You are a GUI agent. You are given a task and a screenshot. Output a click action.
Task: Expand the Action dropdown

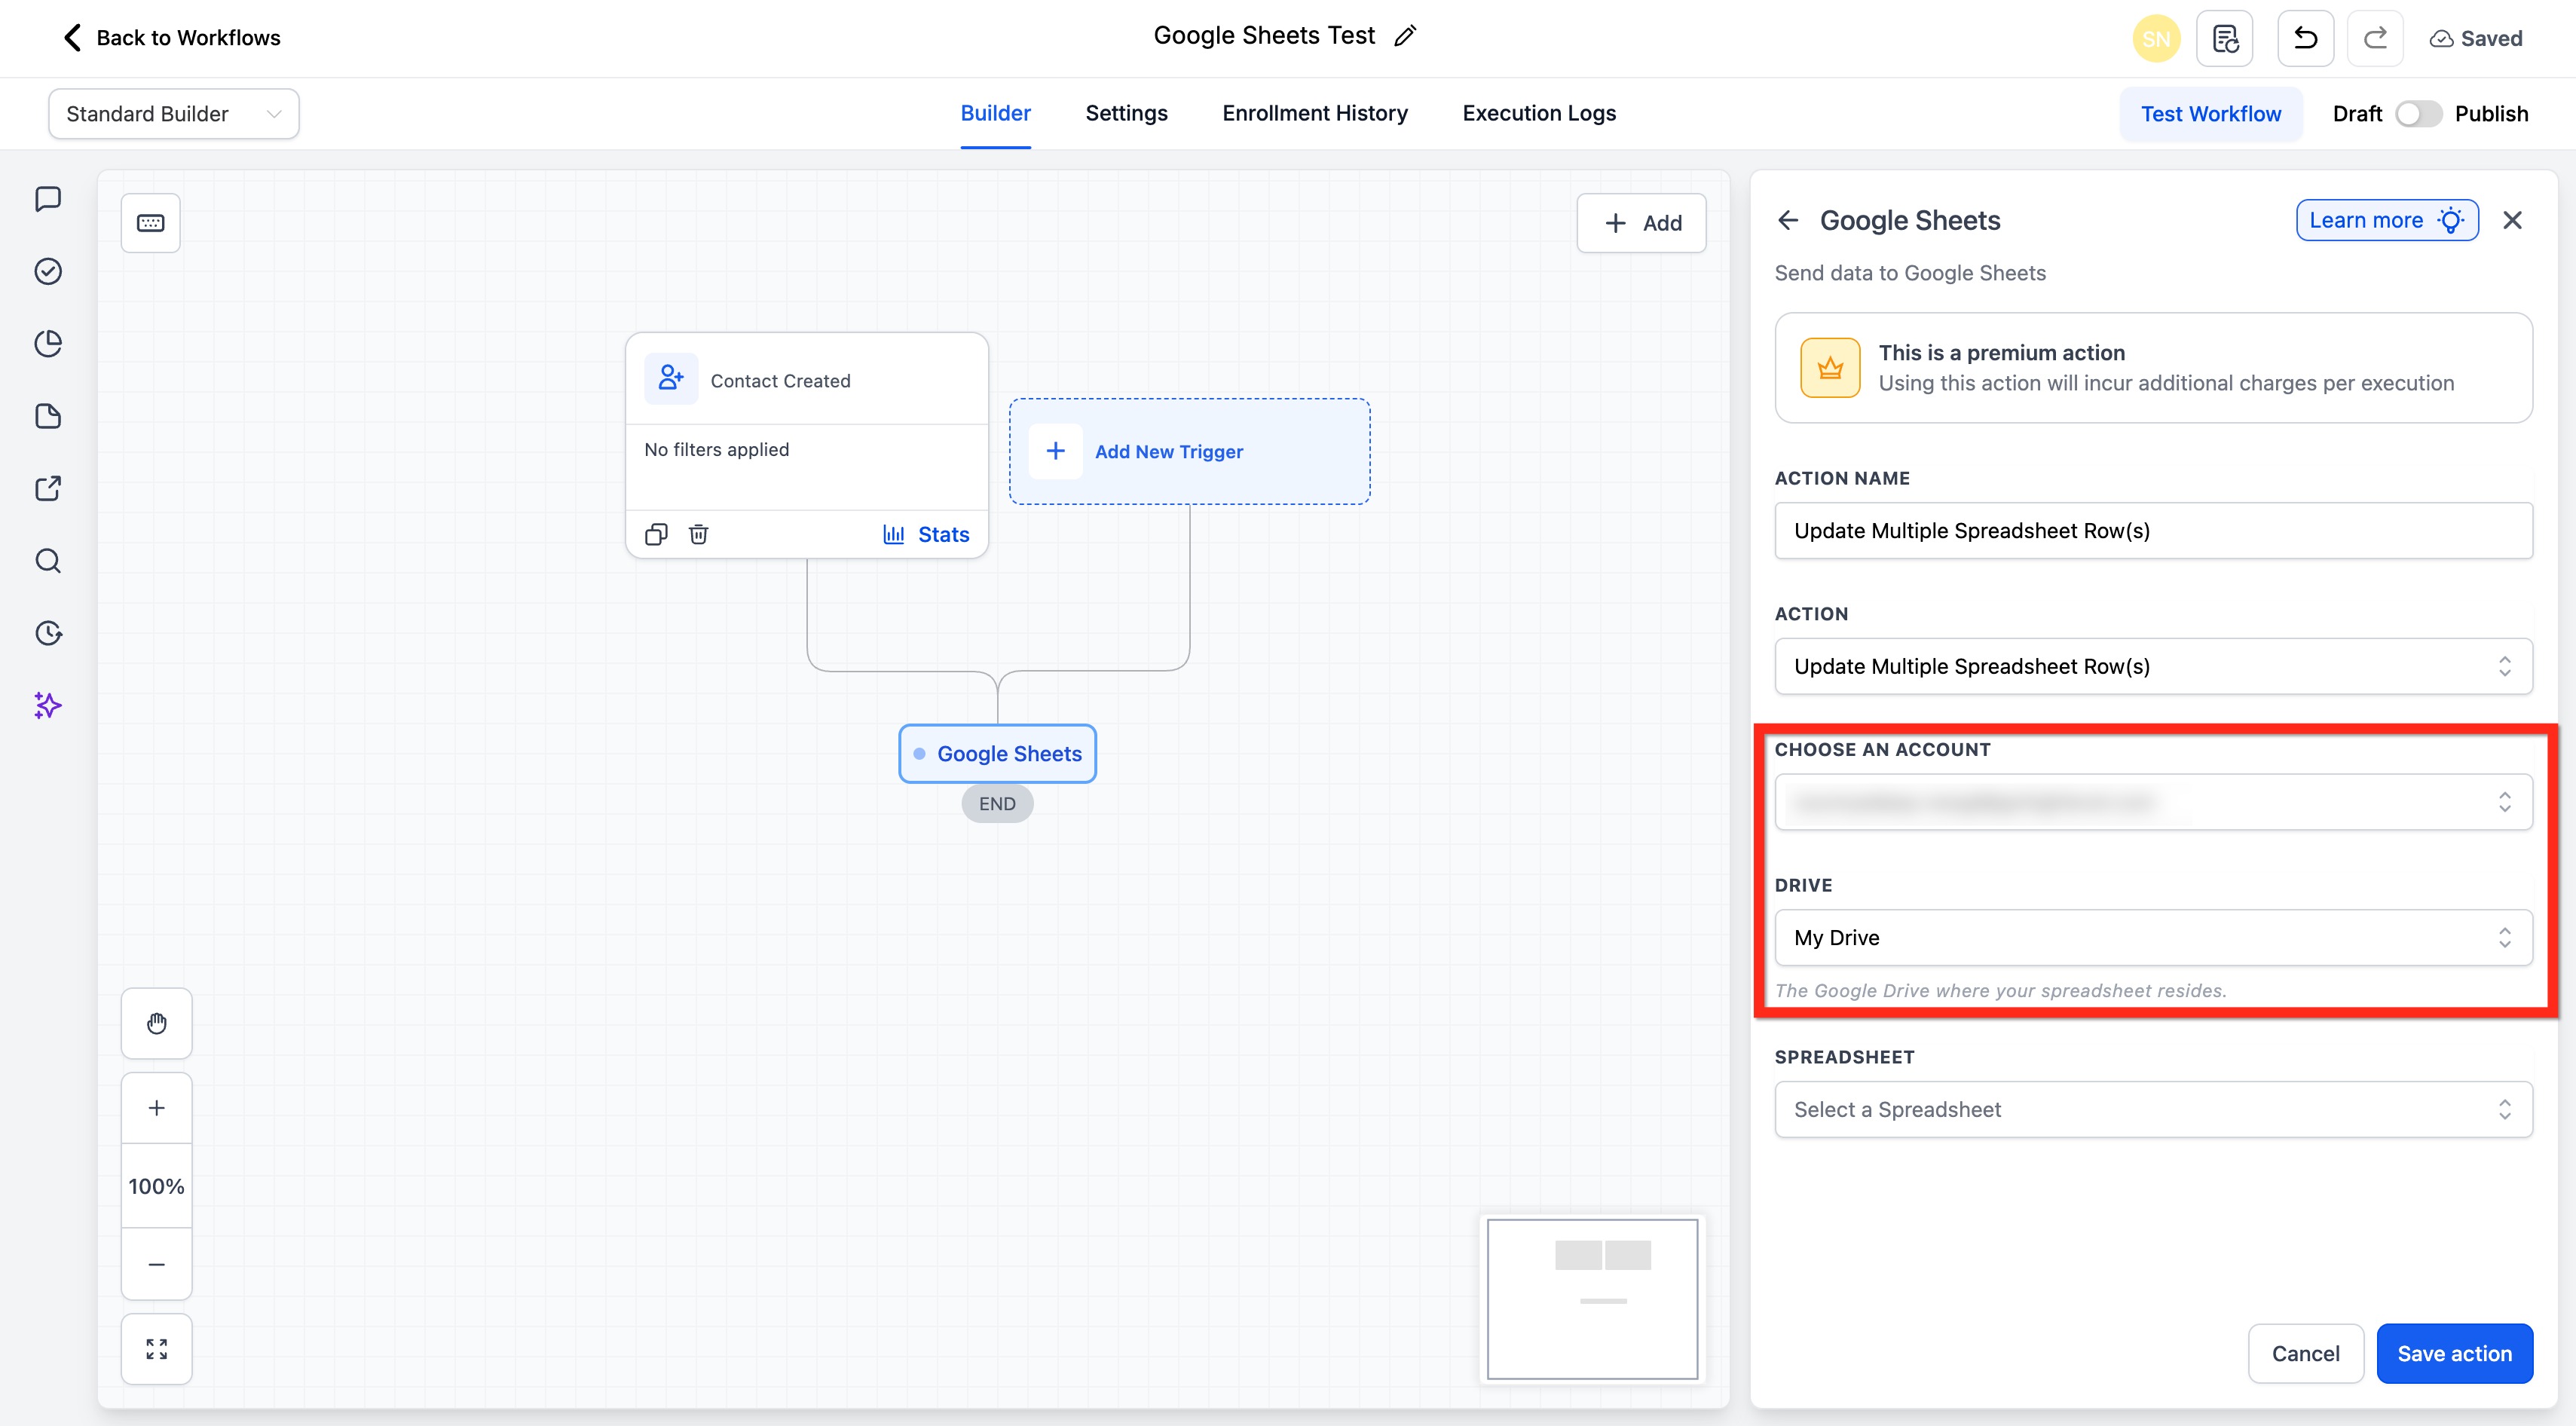tap(2153, 666)
